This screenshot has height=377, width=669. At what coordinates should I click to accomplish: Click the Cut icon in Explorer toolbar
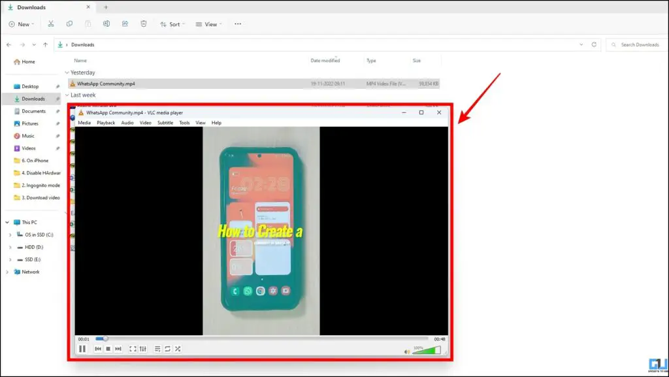51,24
